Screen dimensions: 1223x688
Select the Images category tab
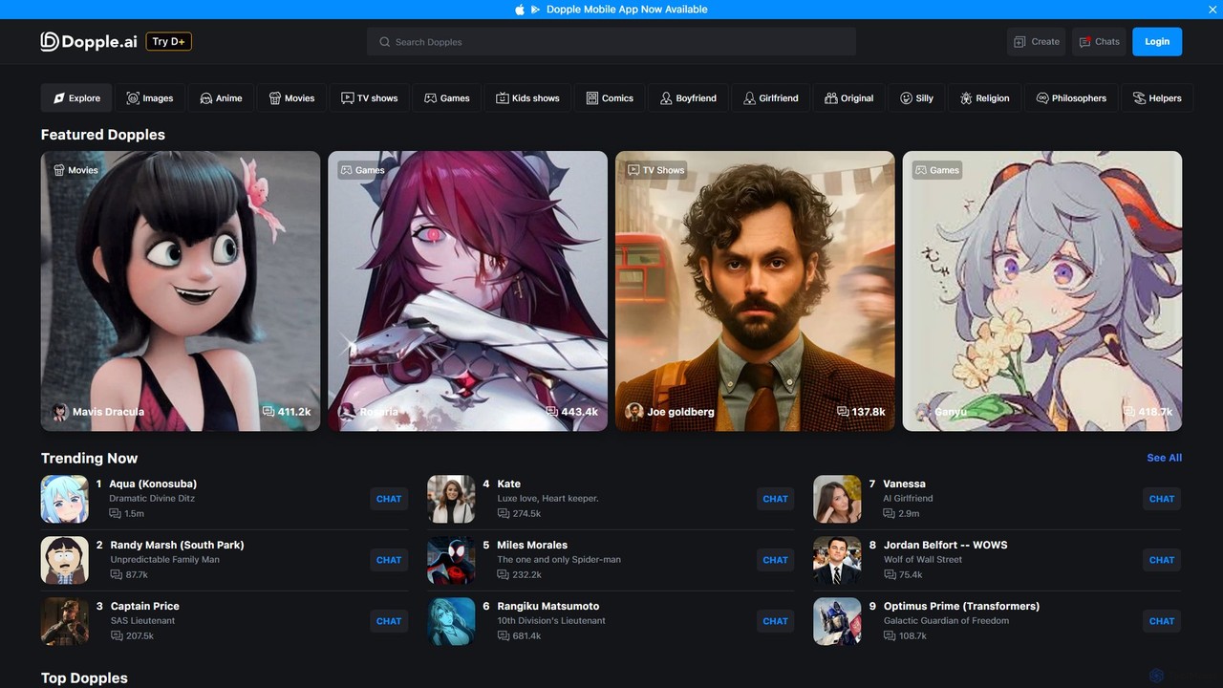click(150, 97)
